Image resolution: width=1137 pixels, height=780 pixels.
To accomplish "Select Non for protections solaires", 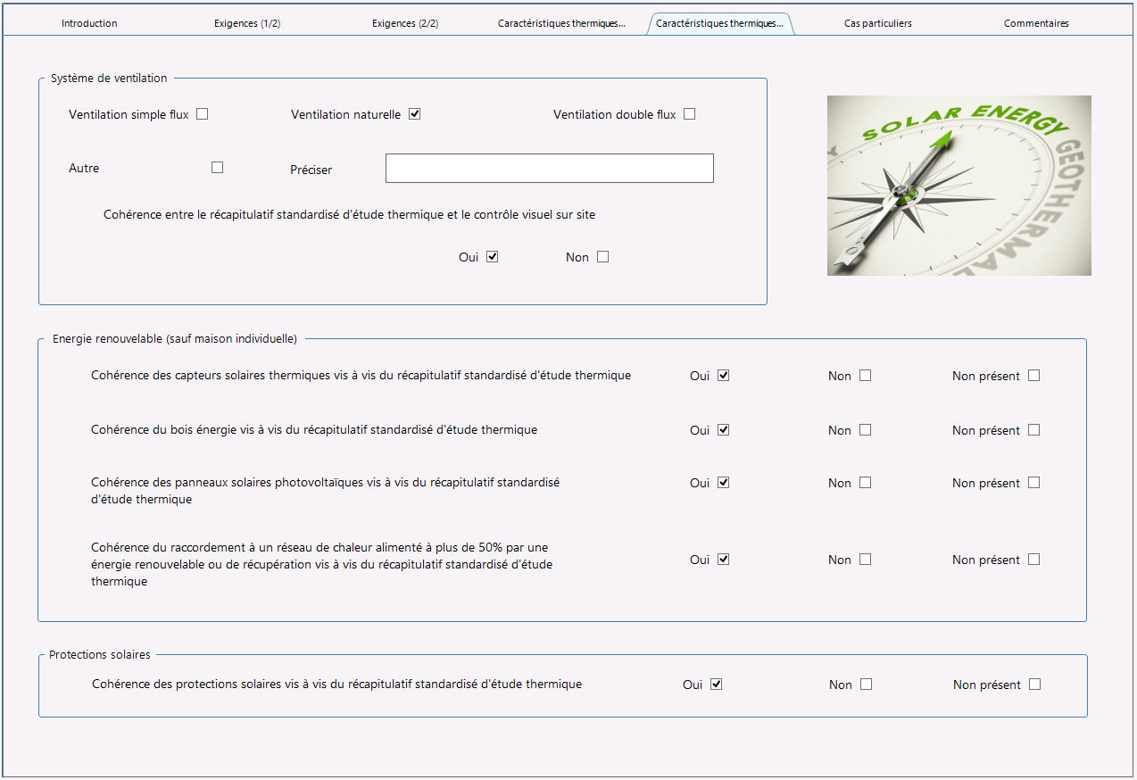I will pos(866,685).
